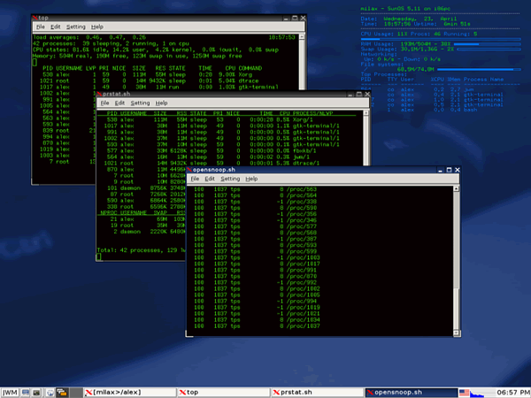Maximize the opensnoop.sh window
The height and width of the screenshot is (398, 531).
coord(449,170)
